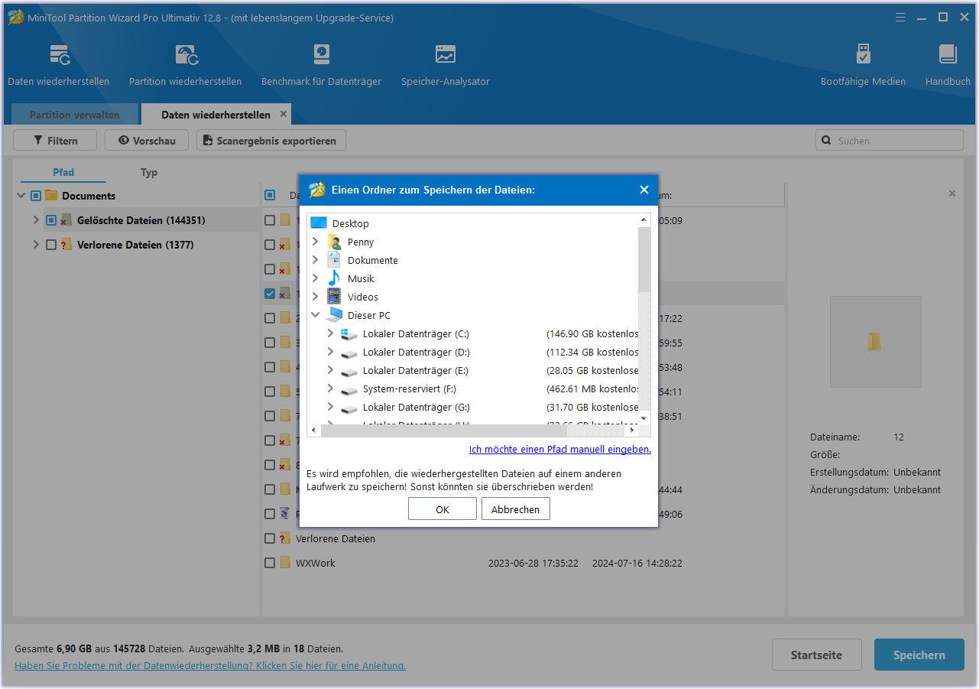This screenshot has height=689, width=979.
Task: Open Daten wiederherstellen tool in top ribbon
Action: [x=59, y=65]
